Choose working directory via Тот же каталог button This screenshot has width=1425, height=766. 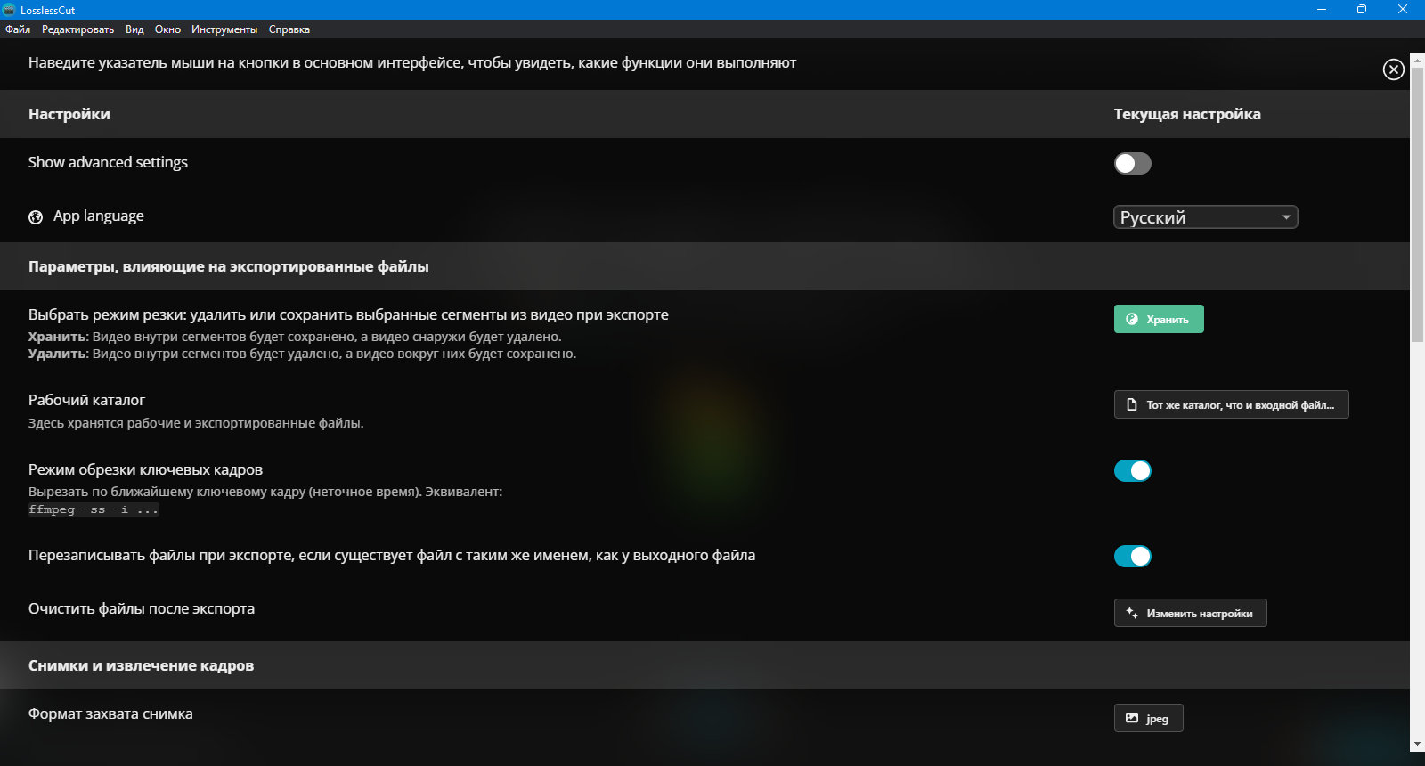point(1232,404)
